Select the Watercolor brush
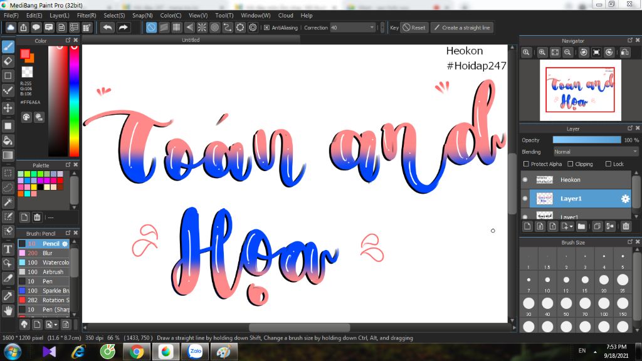642x361 pixels. [x=43, y=263]
